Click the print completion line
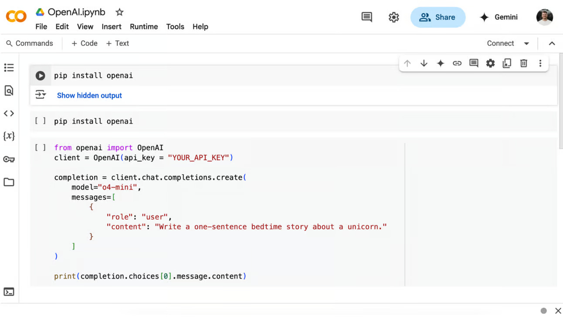563x317 pixels. click(x=150, y=276)
